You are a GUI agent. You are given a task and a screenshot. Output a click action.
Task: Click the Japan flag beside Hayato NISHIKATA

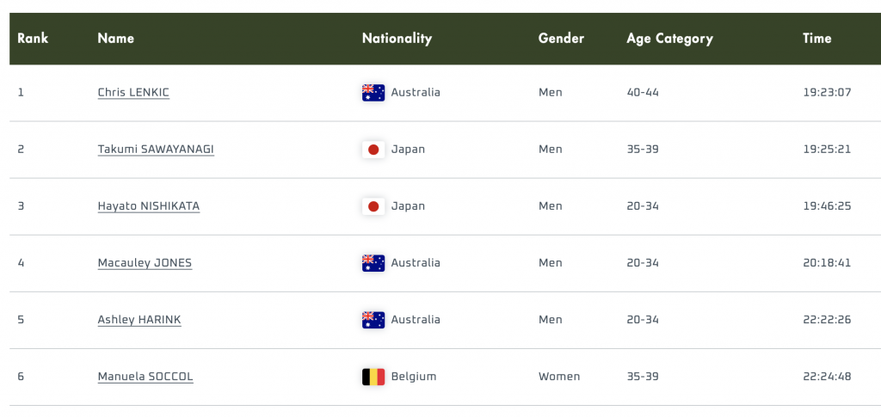click(x=373, y=206)
